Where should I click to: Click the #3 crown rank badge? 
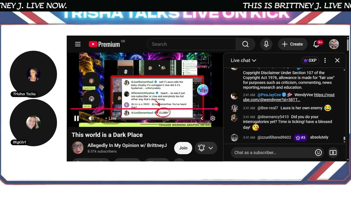[x=301, y=137]
